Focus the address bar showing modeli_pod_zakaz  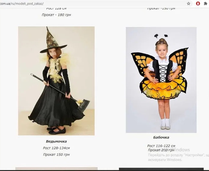pos(93,4)
